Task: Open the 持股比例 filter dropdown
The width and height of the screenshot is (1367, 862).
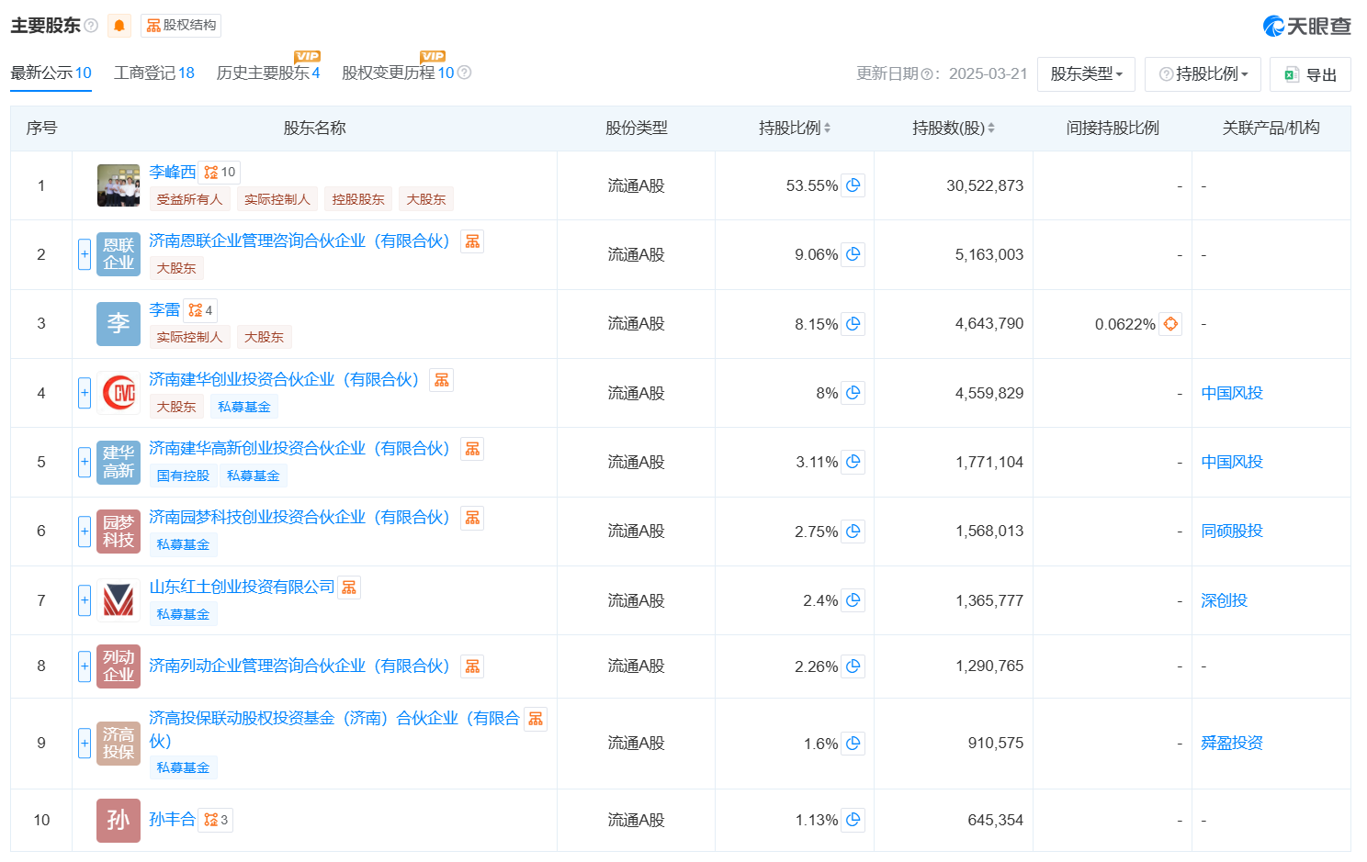Action: pyautogui.click(x=1203, y=73)
